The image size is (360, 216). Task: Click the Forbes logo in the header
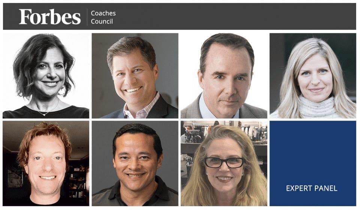click(49, 17)
